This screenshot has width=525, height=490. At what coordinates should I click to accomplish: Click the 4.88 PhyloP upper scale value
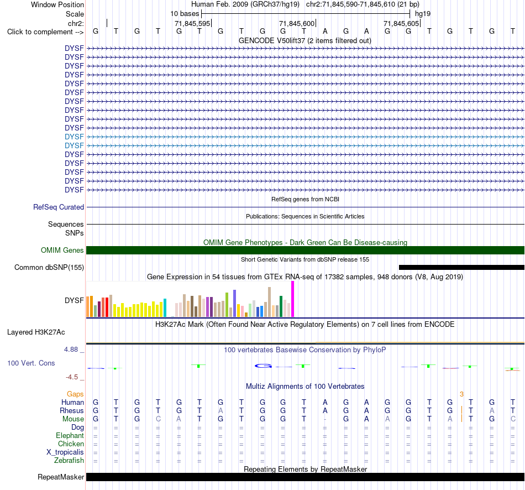tap(71, 350)
